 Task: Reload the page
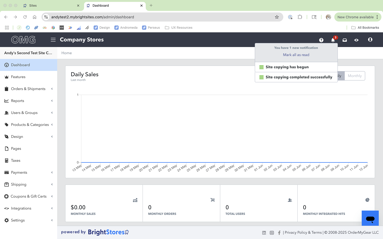coord(25,17)
